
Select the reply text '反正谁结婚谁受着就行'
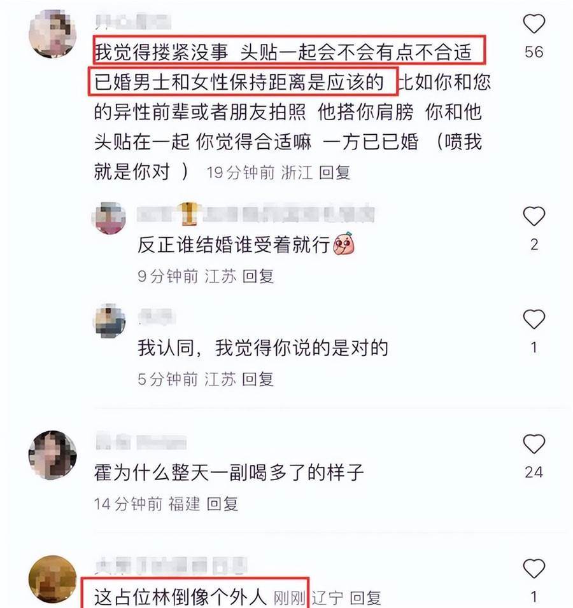234,245
